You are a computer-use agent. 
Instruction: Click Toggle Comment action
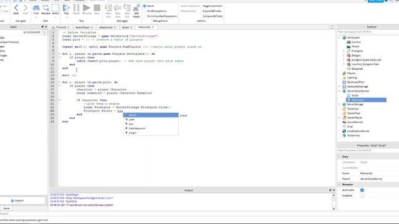pyautogui.click(x=212, y=6)
